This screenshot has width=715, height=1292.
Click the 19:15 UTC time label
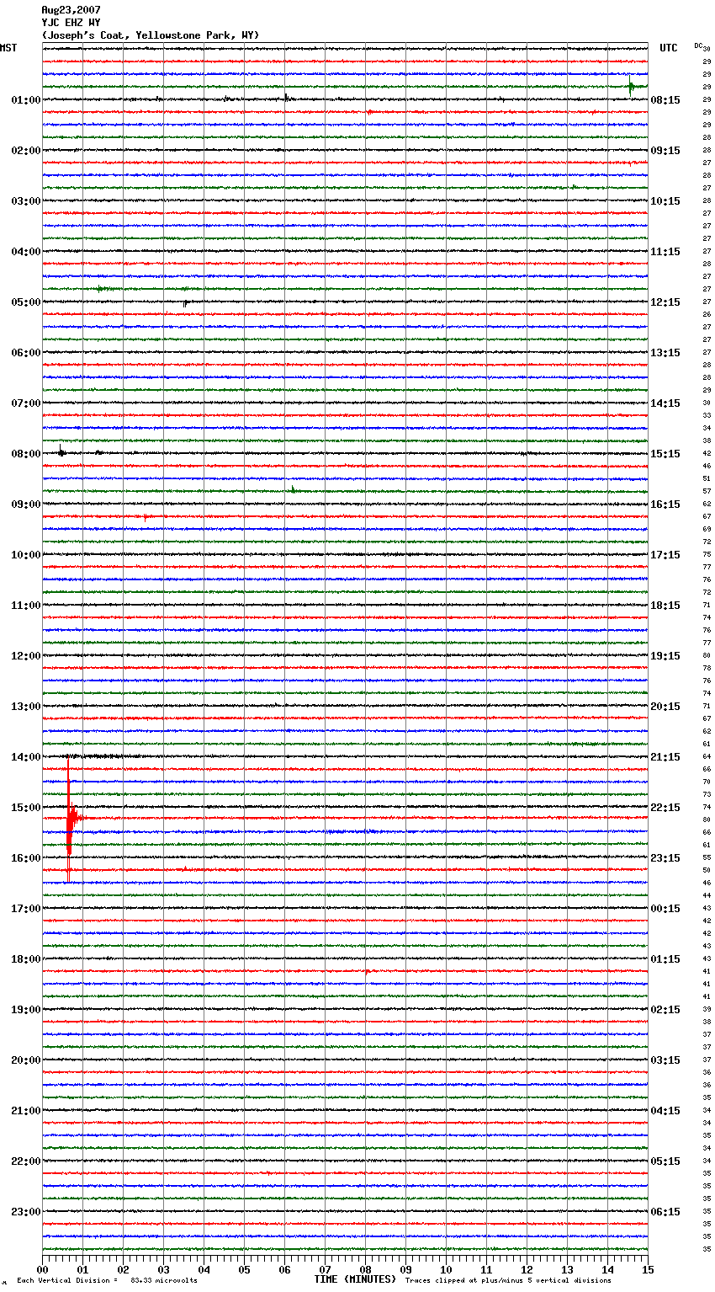[x=665, y=656]
